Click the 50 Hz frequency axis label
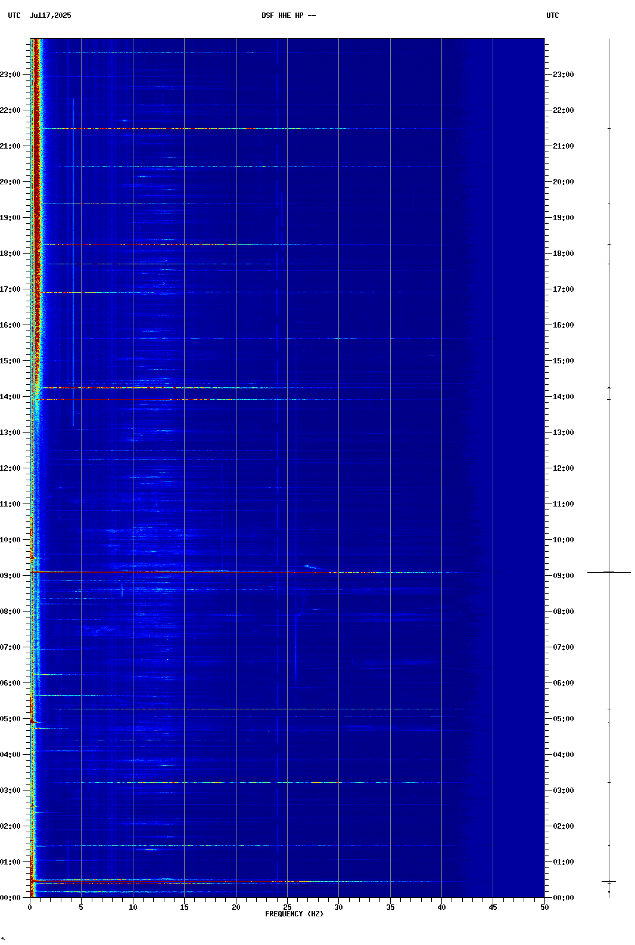 coord(544,907)
